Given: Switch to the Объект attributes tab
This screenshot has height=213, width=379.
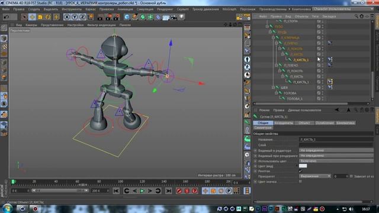Looking at the screenshot, I should tap(304, 123).
